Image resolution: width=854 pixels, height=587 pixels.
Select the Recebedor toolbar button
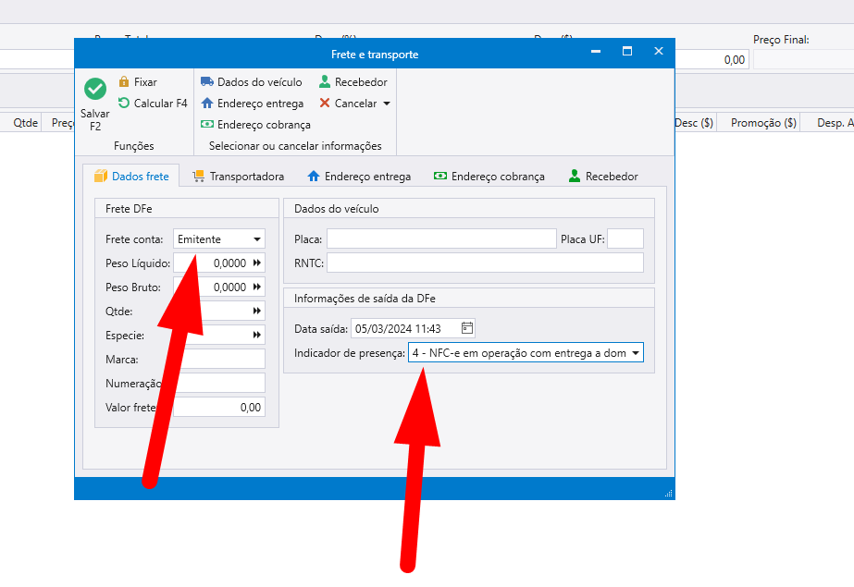pyautogui.click(x=353, y=82)
